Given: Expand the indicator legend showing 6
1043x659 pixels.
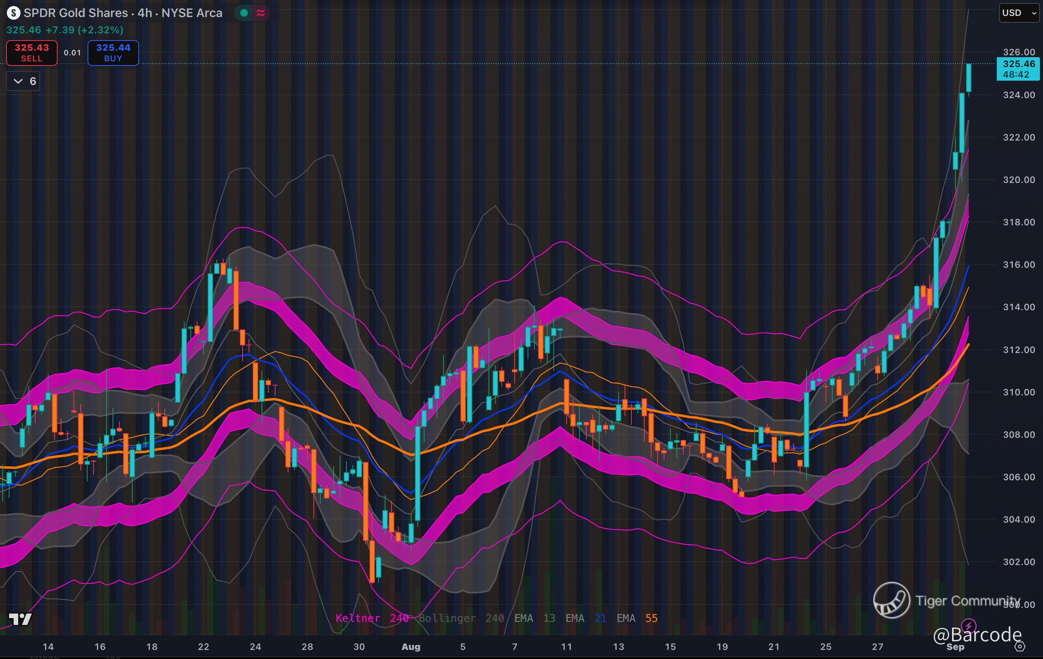Looking at the screenshot, I should click(23, 81).
